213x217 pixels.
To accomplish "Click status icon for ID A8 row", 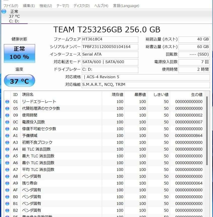I will pos(7,176).
